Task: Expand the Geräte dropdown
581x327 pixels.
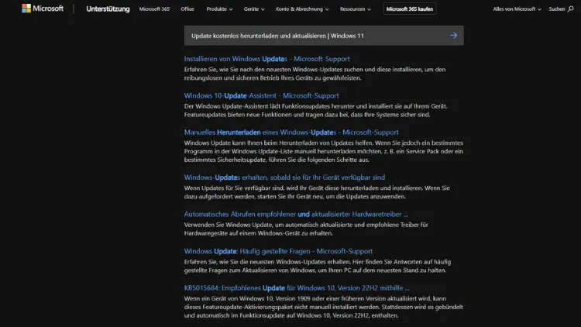Action: (254, 9)
